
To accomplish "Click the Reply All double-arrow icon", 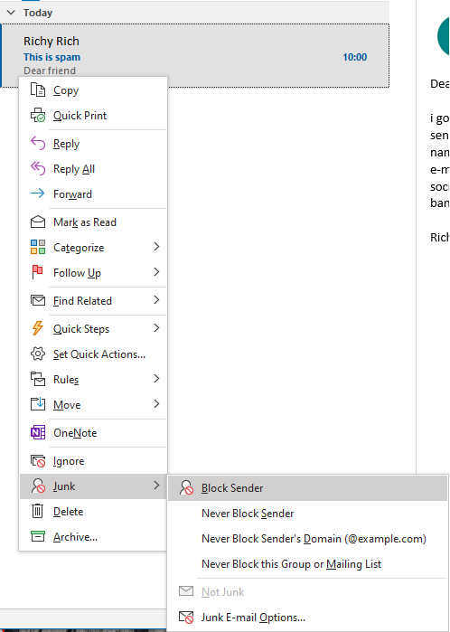I will coord(38,169).
